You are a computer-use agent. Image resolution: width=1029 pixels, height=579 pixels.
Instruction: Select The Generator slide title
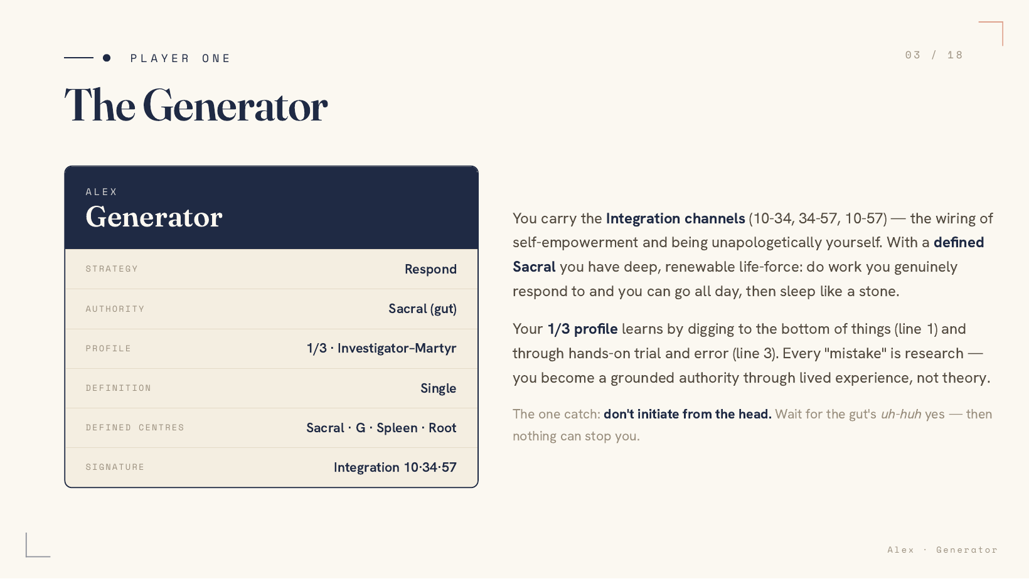196,105
